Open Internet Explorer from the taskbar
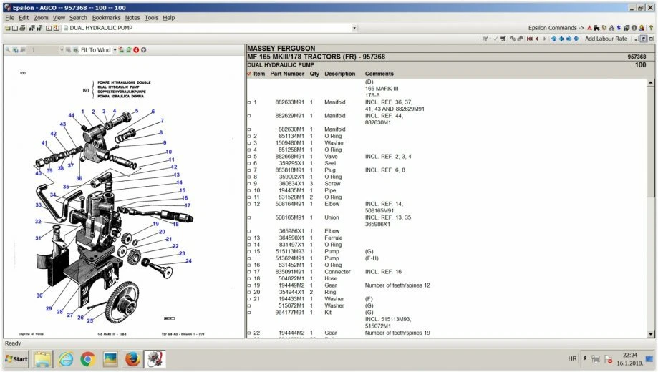658x372 pixels. coord(66,359)
